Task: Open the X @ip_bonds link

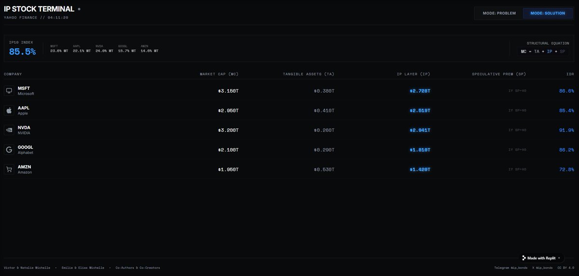Action: click(542, 267)
